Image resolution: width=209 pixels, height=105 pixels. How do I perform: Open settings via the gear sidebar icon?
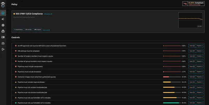click(x=3, y=25)
